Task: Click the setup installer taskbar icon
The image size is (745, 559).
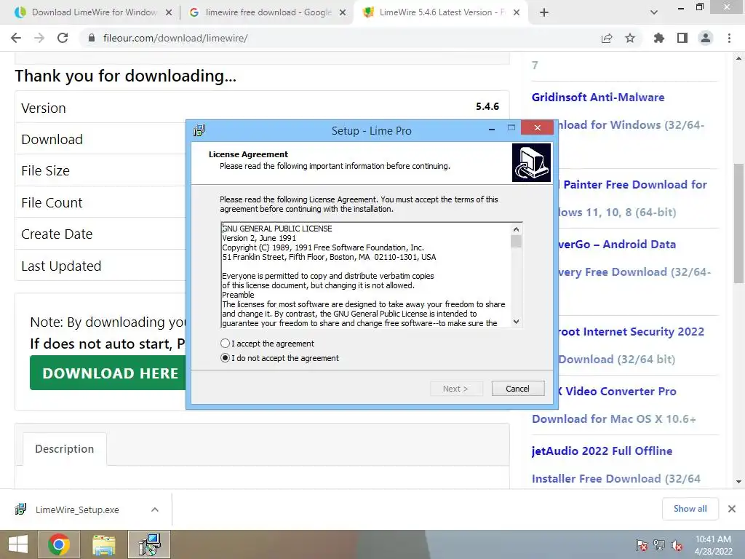Action: tap(149, 544)
